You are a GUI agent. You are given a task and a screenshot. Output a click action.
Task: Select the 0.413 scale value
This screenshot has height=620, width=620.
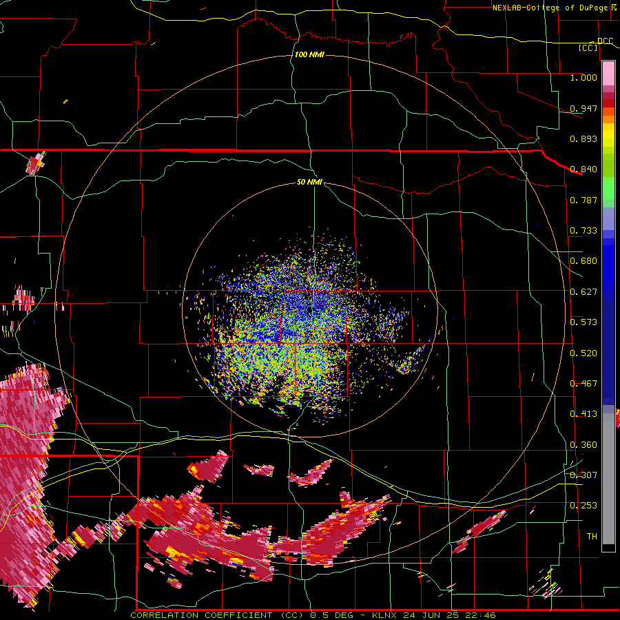point(583,414)
